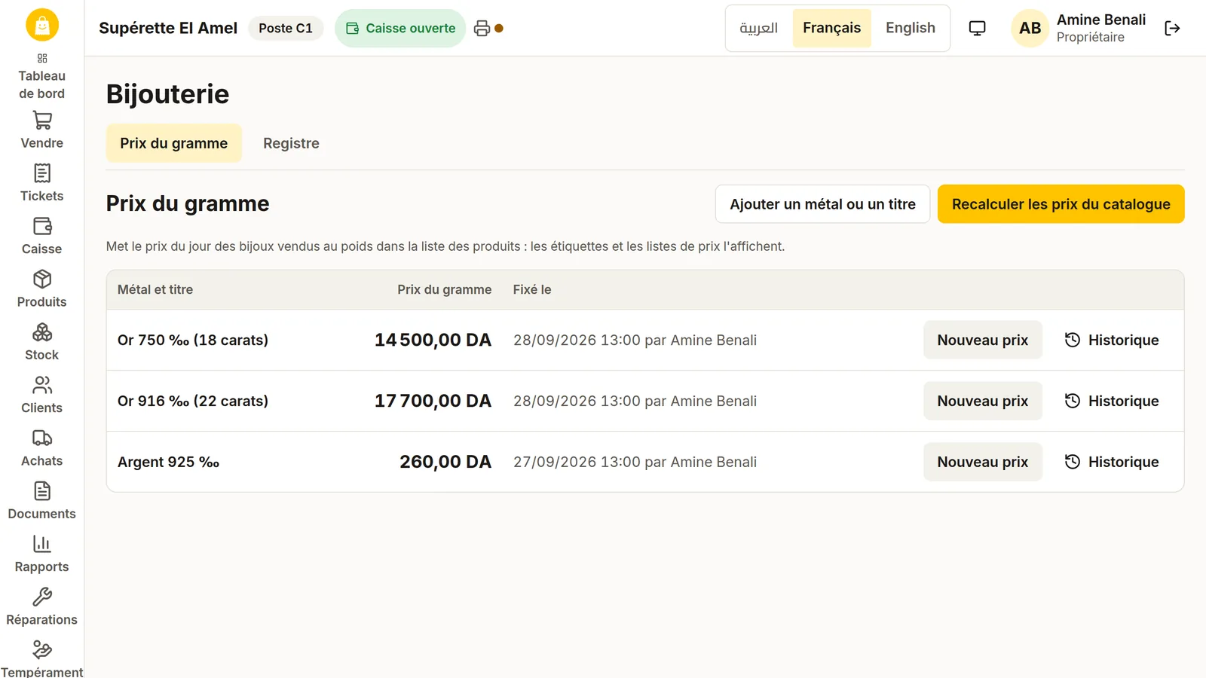Open the Tempérament sidebar item

point(42,659)
